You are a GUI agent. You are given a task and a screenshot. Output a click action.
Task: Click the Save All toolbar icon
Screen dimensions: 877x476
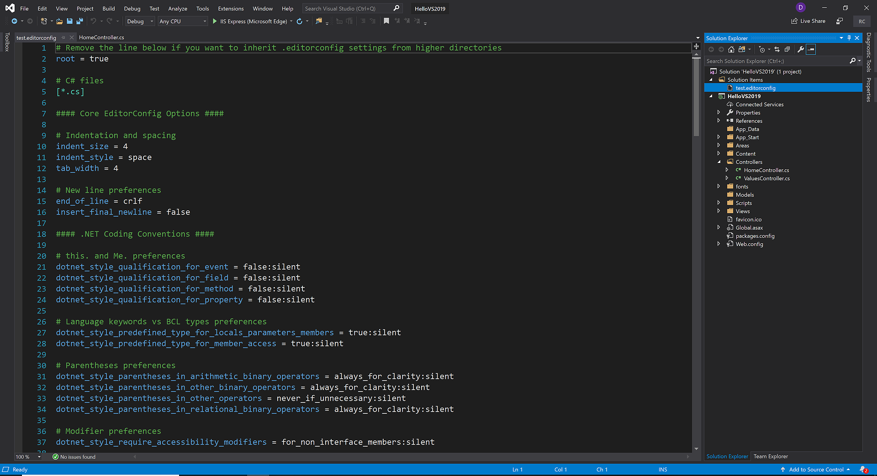[x=79, y=21]
